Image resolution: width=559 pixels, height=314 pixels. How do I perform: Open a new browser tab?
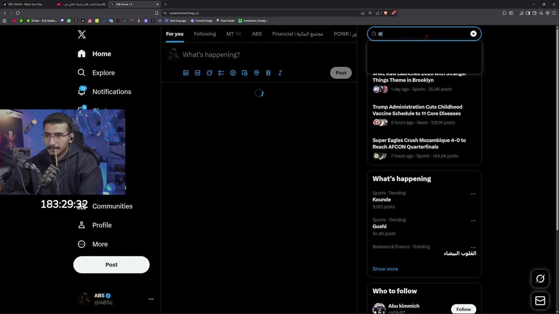(166, 4)
